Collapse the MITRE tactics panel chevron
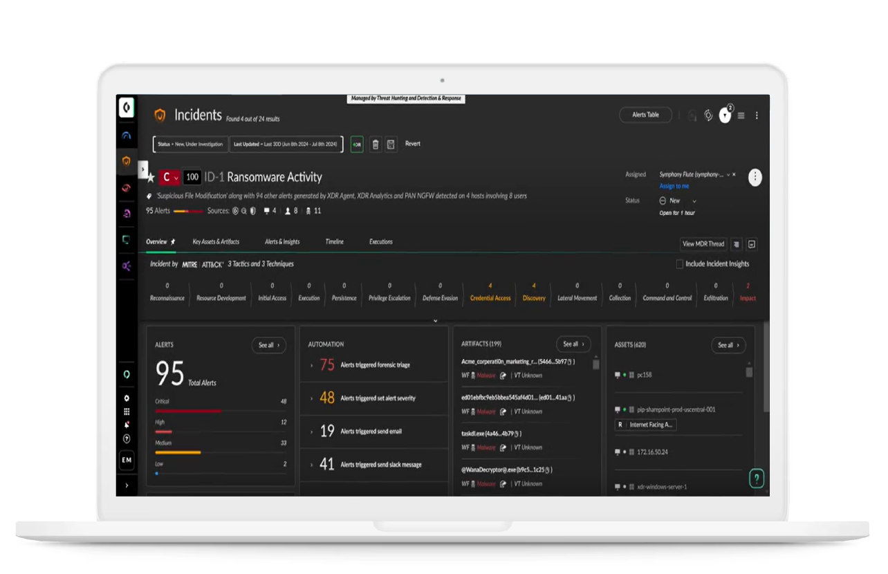Screen dimensions: 888x574 pos(435,320)
